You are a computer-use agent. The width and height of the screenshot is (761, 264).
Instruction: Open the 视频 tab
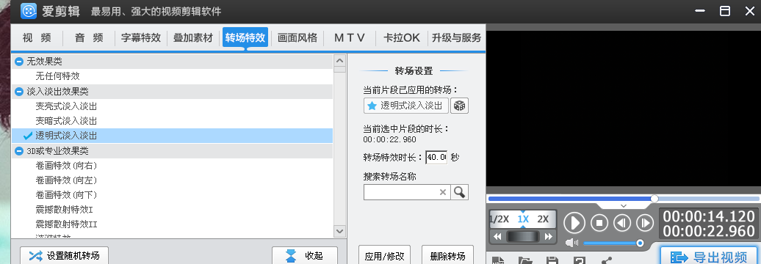tap(37, 38)
